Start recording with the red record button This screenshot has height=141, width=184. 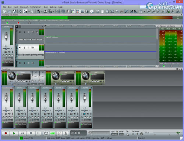click(6, 133)
